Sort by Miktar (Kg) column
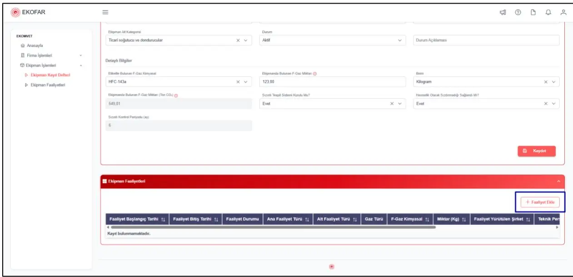 [x=464, y=219]
